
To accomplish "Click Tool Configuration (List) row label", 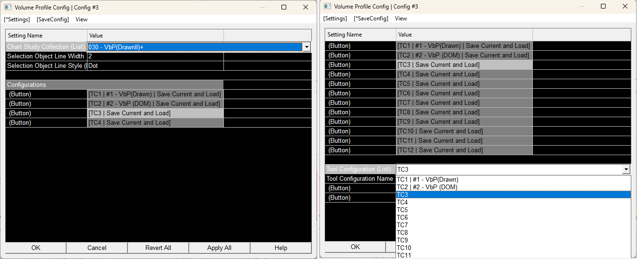I will tap(360, 169).
